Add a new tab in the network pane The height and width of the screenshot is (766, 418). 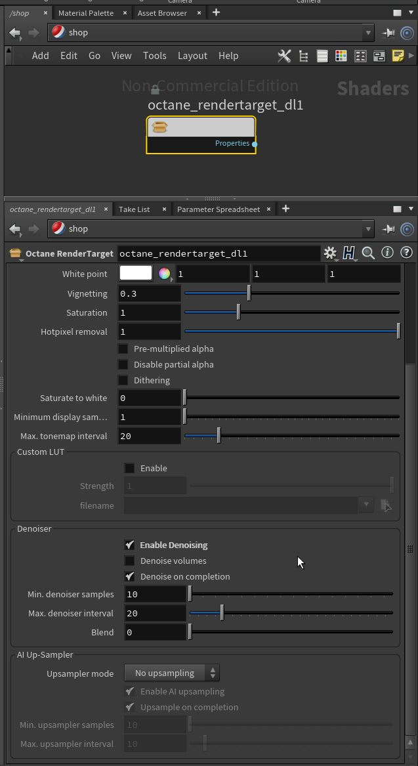[x=216, y=12]
